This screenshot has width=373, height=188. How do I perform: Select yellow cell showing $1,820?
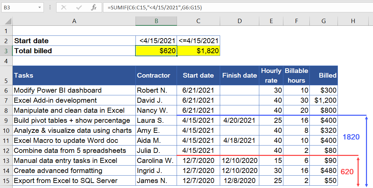point(198,51)
